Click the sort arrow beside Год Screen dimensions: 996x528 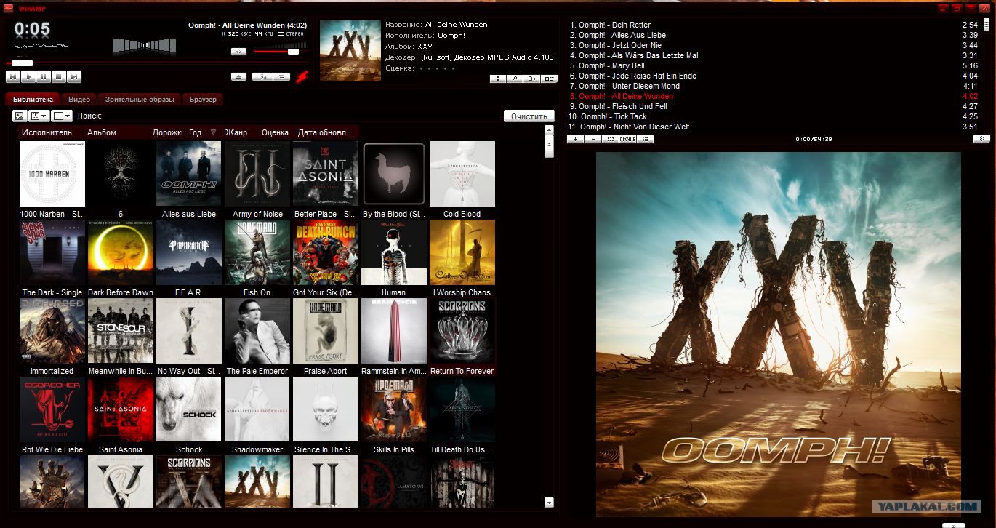(213, 132)
